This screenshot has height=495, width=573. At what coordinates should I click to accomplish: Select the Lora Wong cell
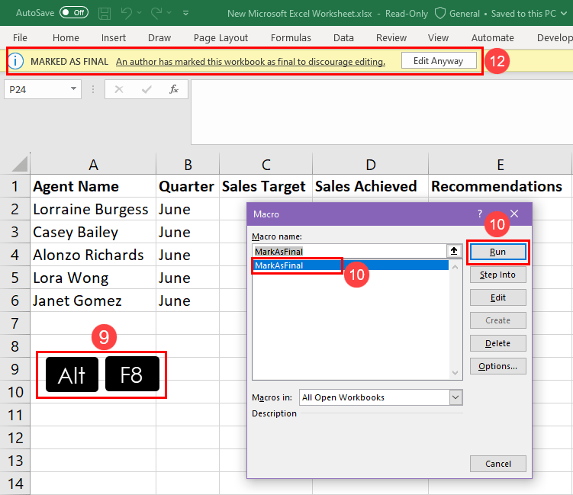[x=93, y=278]
